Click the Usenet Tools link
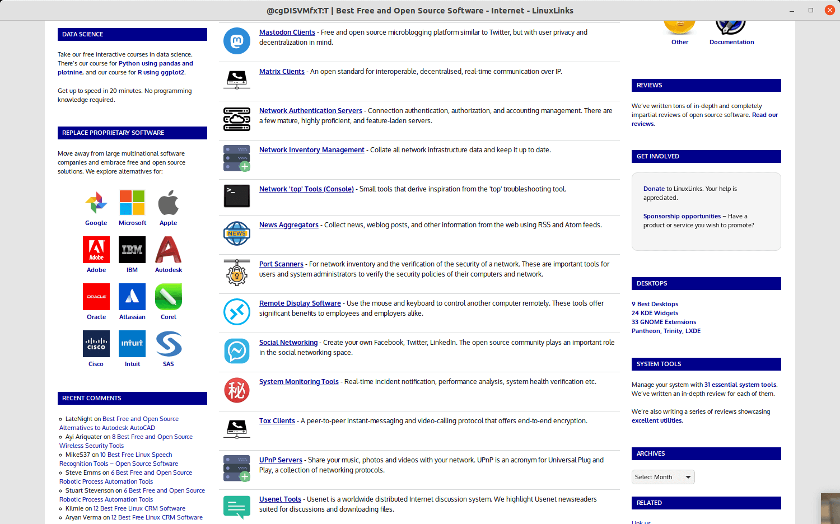The height and width of the screenshot is (524, 840). pyautogui.click(x=280, y=499)
